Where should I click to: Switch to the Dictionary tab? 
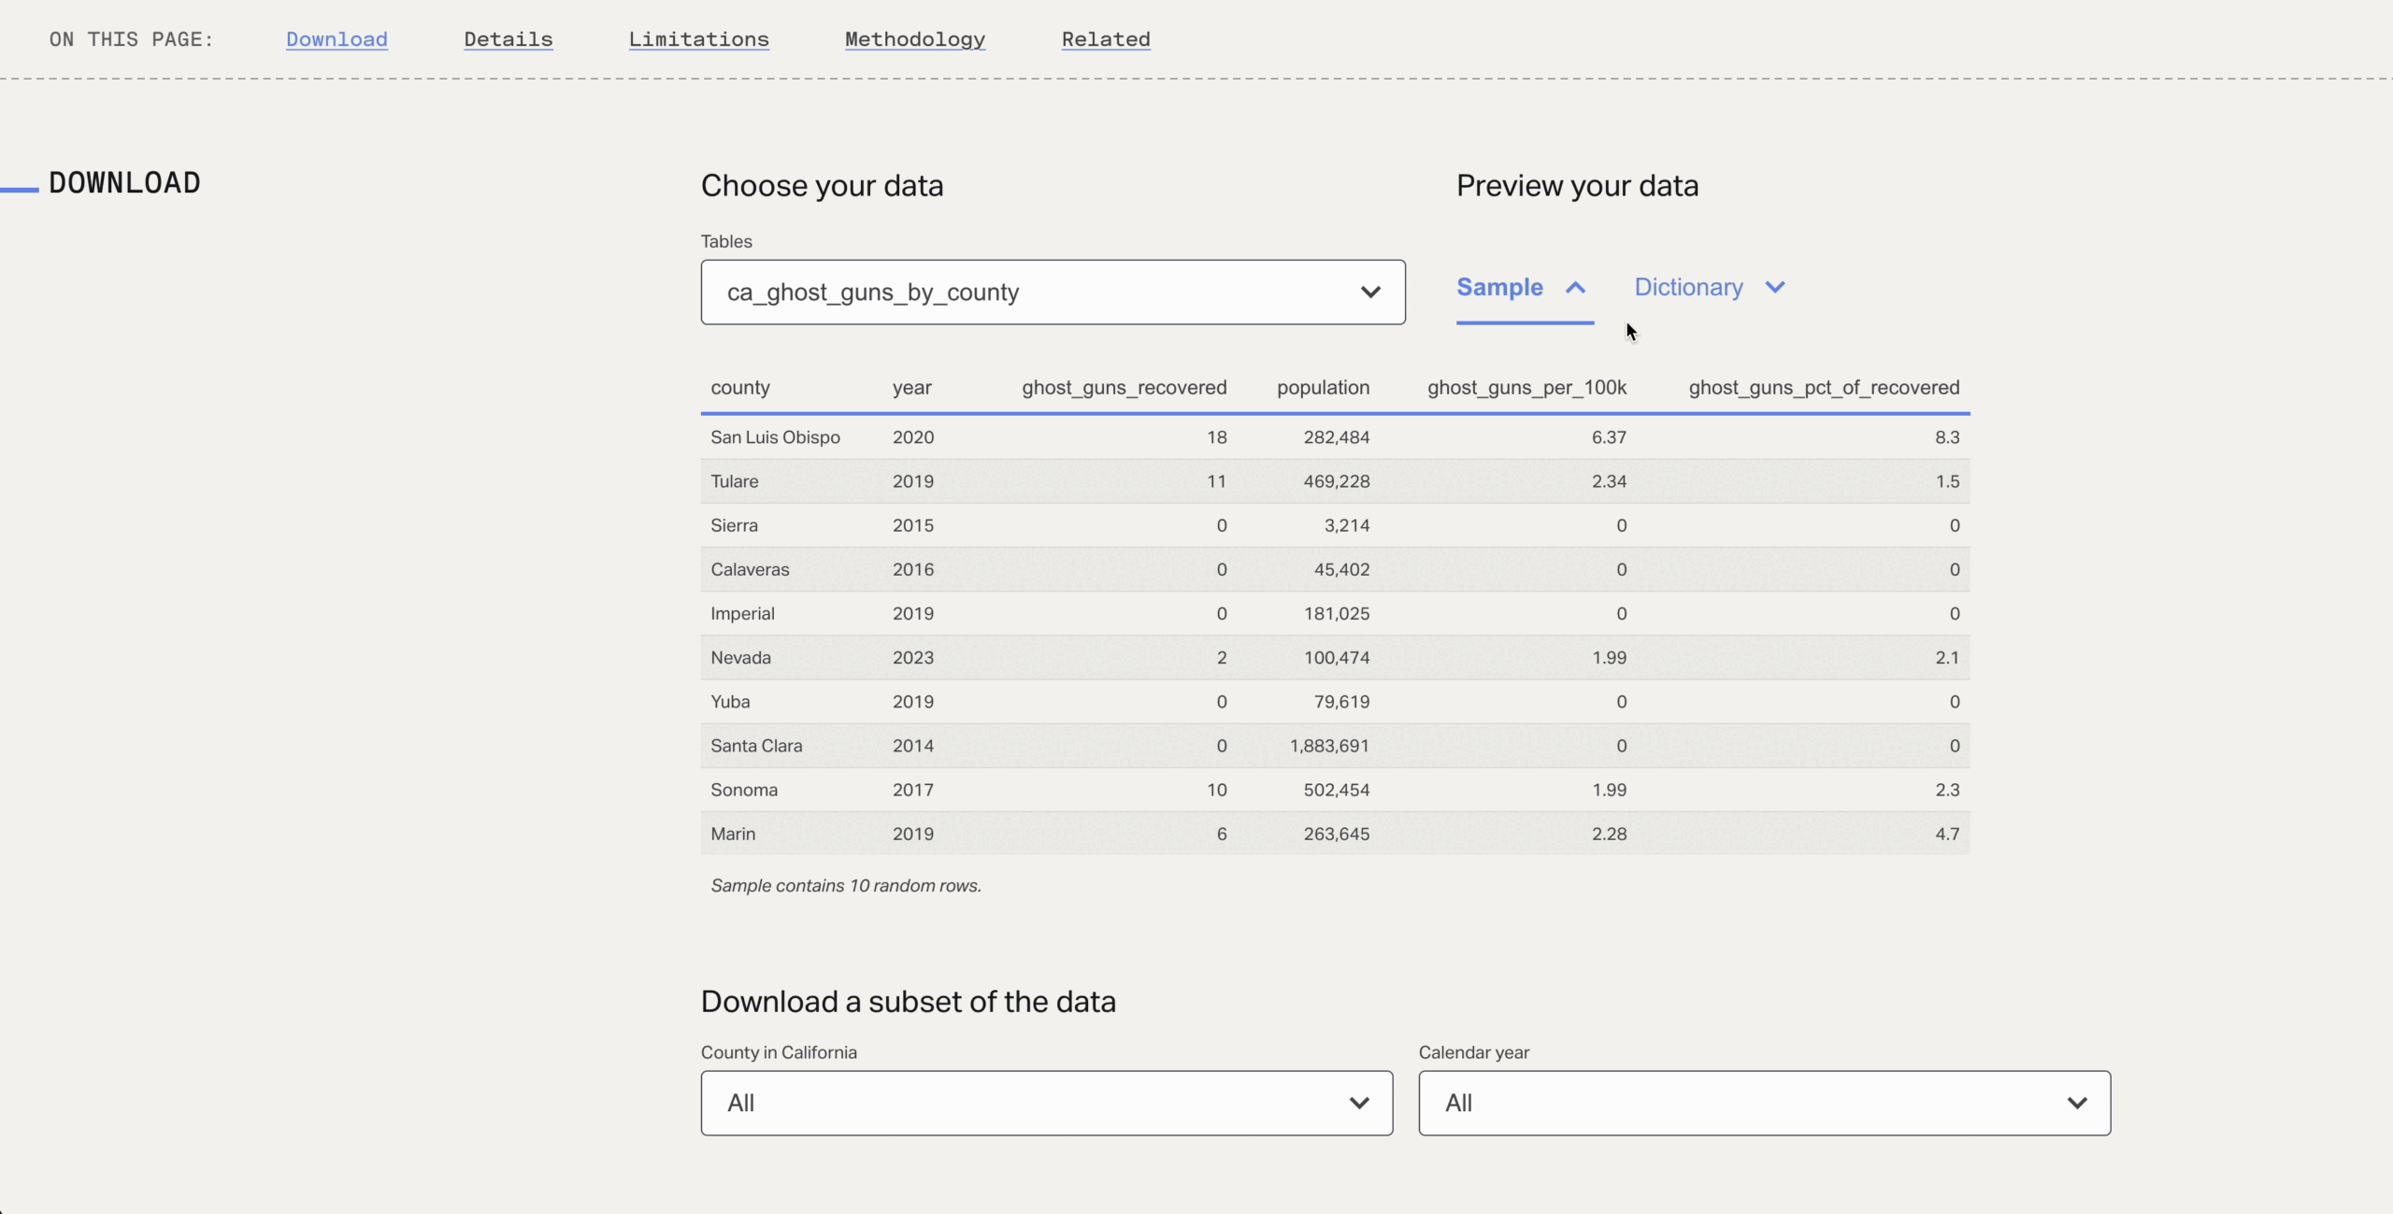tap(1688, 287)
